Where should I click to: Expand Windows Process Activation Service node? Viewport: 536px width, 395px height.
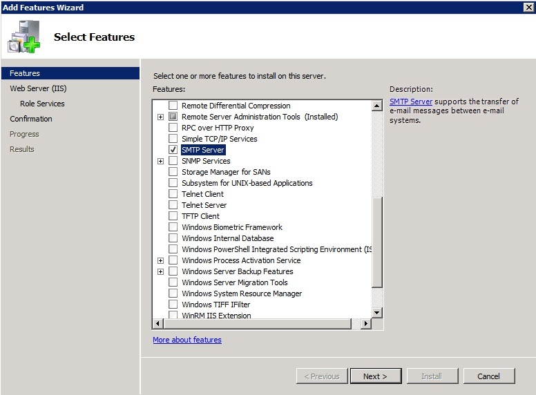click(x=160, y=260)
